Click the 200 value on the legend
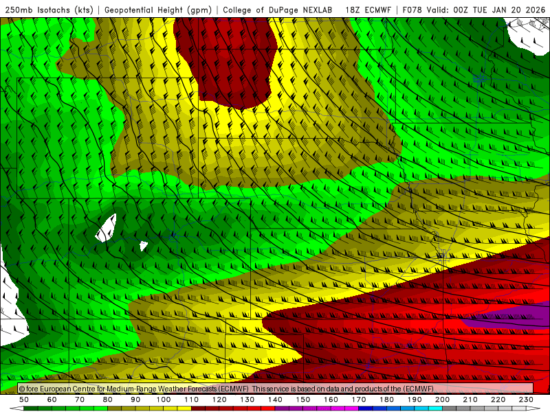Image resolution: width=550 pixels, height=412 pixels. (x=442, y=400)
